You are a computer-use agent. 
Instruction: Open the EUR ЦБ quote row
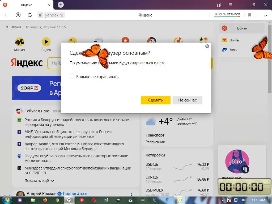[x=177, y=179]
